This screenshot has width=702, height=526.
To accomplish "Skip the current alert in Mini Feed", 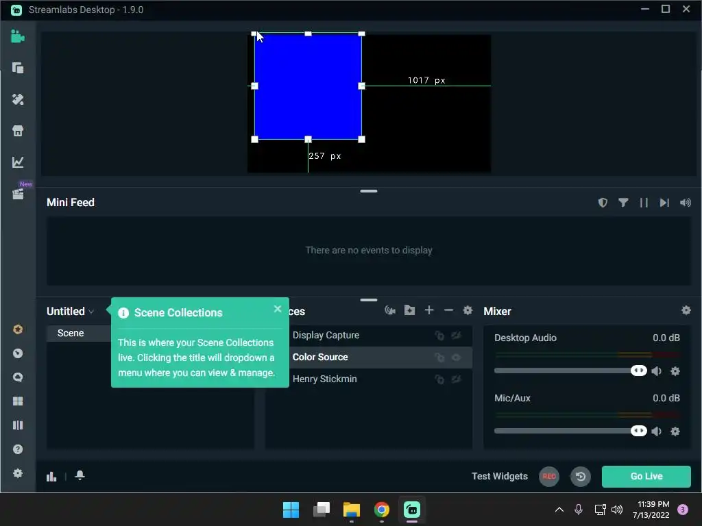I will pos(664,203).
